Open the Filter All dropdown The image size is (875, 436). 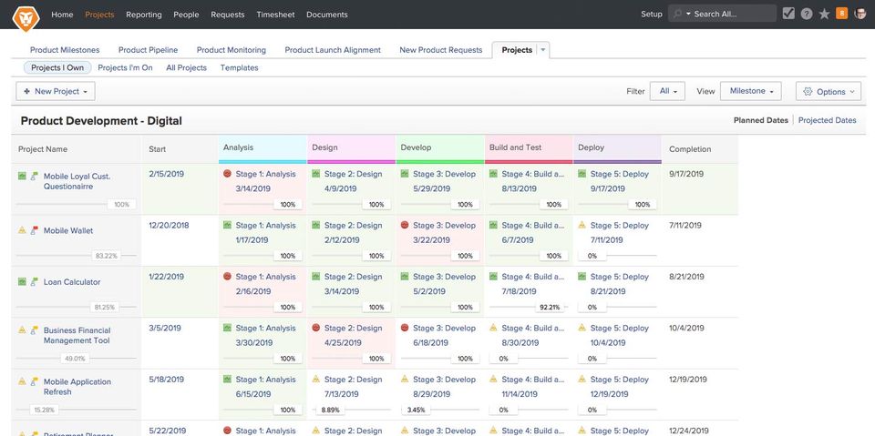point(667,91)
